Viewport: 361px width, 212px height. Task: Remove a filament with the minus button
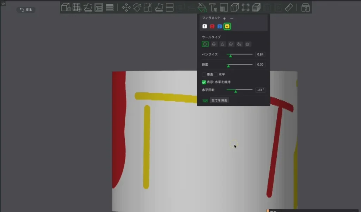[x=232, y=18]
